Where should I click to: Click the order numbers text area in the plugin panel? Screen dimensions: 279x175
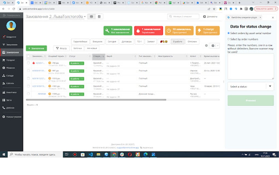pos(251,66)
